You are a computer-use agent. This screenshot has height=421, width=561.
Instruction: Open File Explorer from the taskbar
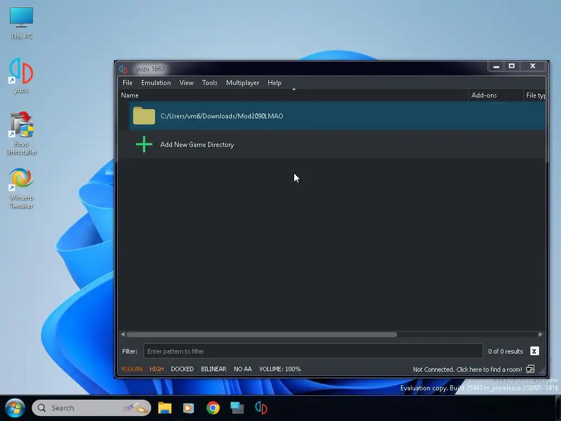pyautogui.click(x=165, y=408)
